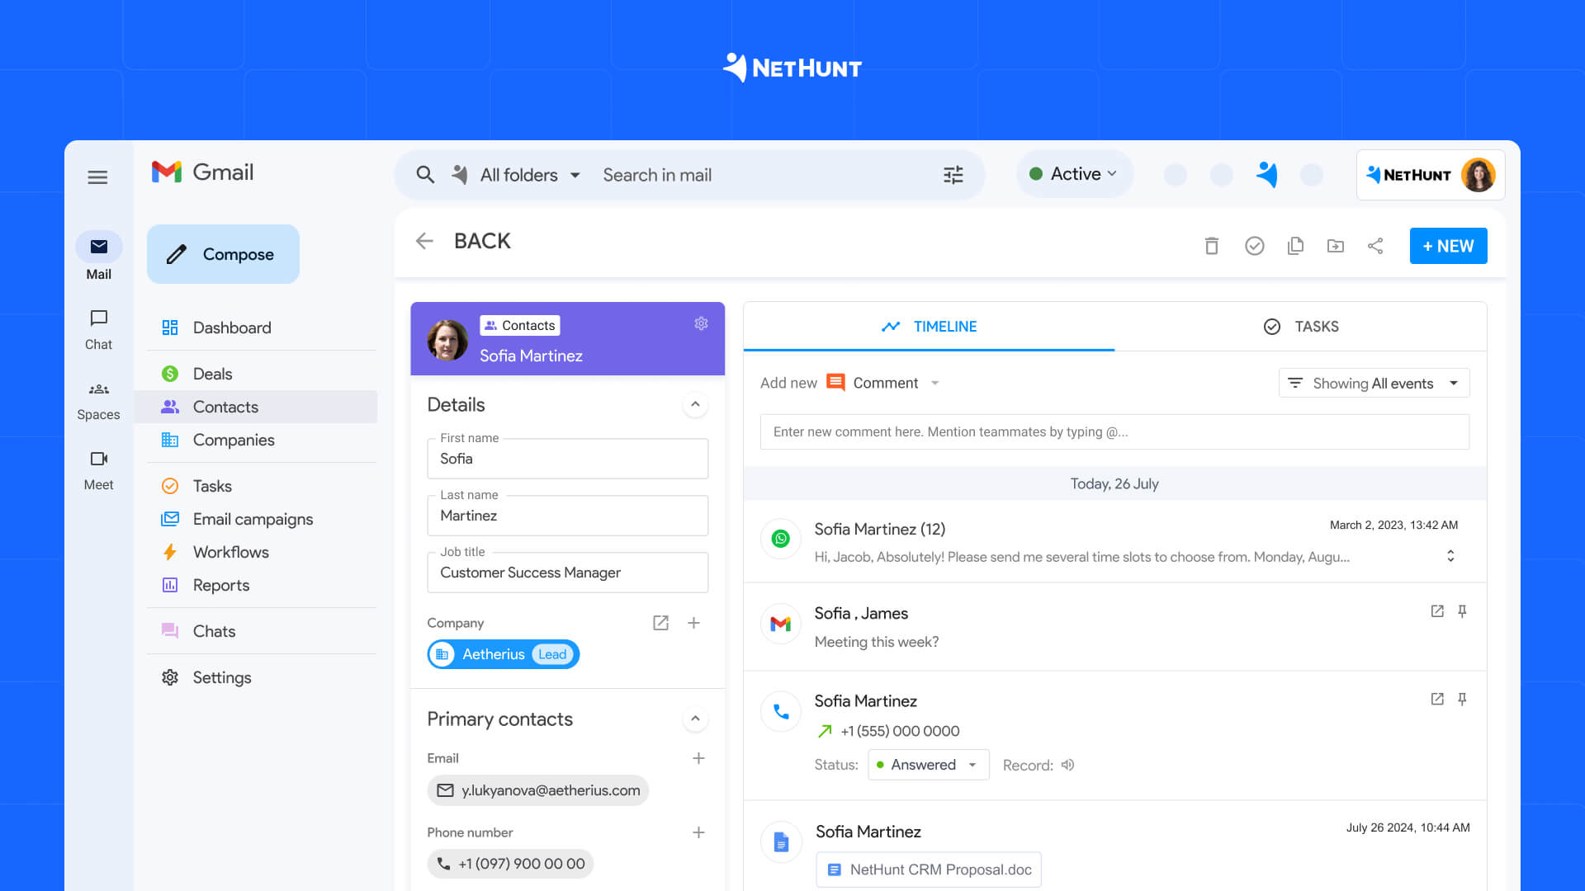Click the comment type dropdown arrow
This screenshot has width=1585, height=891.
click(936, 382)
